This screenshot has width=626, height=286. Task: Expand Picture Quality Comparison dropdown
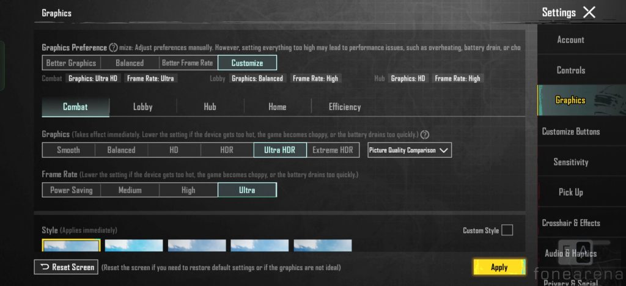pyautogui.click(x=409, y=150)
